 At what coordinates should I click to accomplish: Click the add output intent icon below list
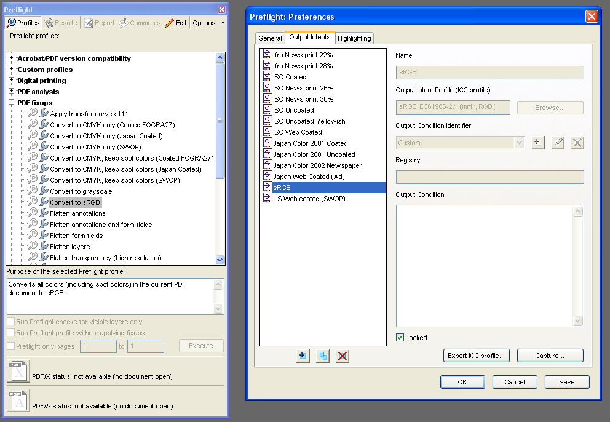303,356
